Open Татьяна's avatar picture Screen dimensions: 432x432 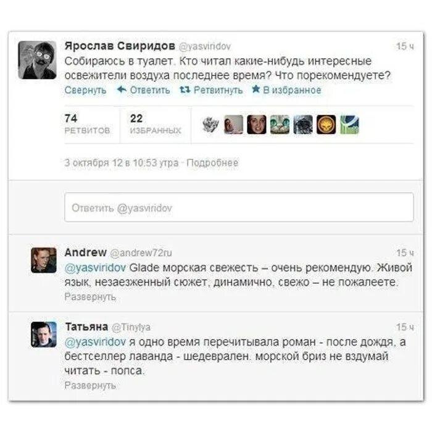pyautogui.click(x=44, y=334)
